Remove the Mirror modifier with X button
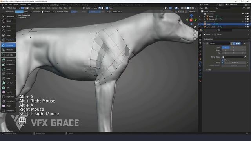The height and width of the screenshot is (141, 251). point(245,43)
